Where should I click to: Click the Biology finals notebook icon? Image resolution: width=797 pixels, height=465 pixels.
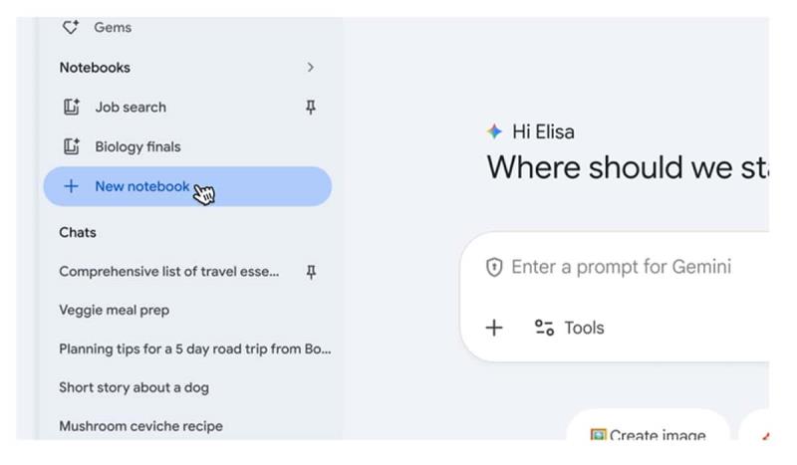click(x=72, y=147)
